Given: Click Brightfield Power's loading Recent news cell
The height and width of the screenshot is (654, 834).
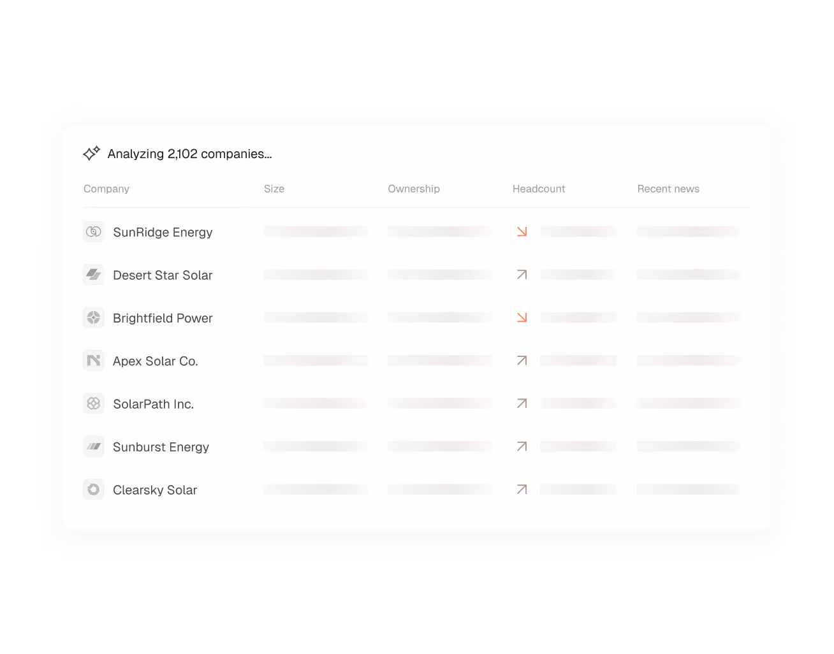Looking at the screenshot, I should point(689,317).
